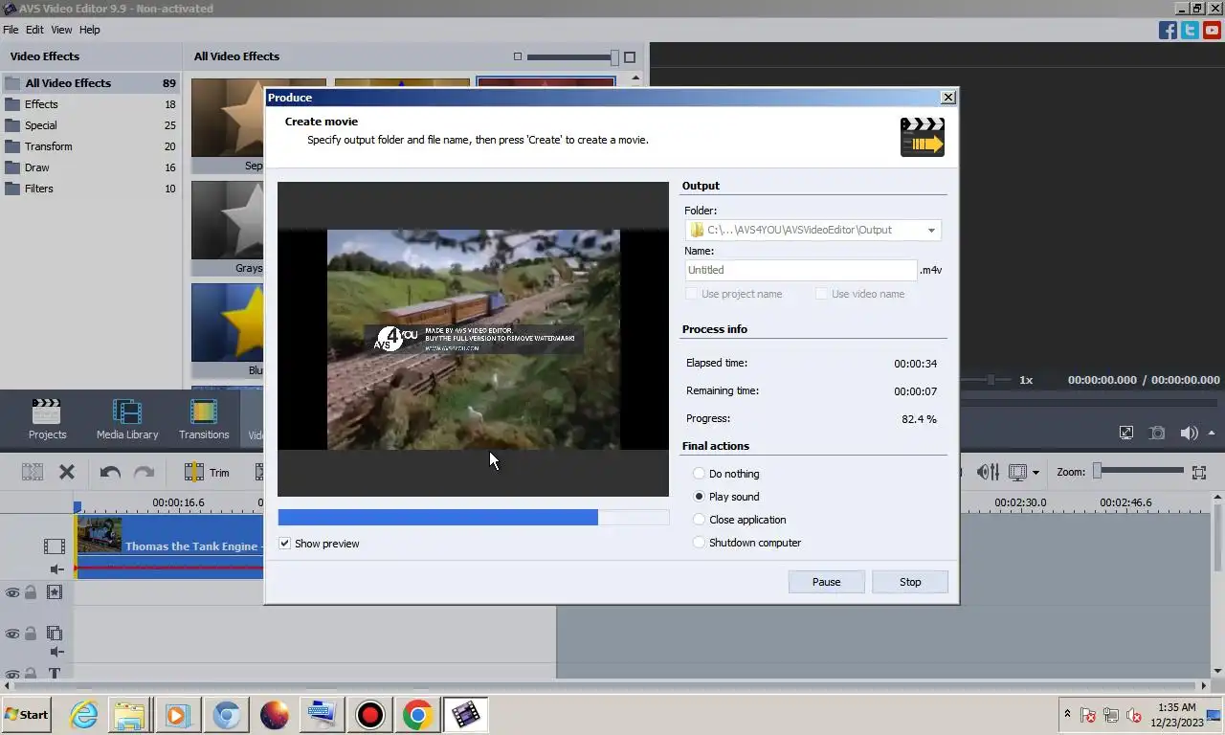1225x735 pixels.
Task: Click the Pause button in Produce dialog
Action: pyautogui.click(x=826, y=582)
